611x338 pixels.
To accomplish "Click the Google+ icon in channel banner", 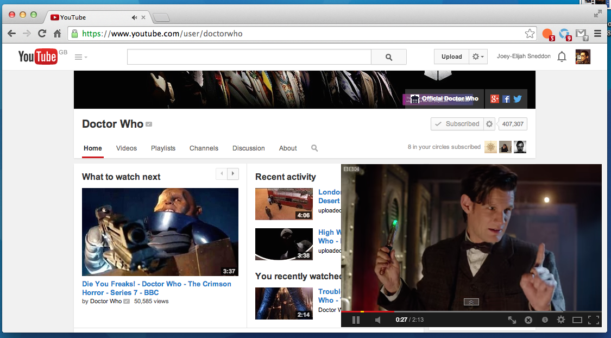I will 495,99.
